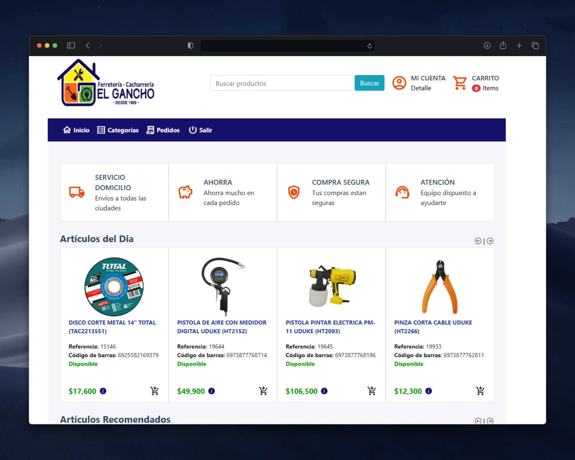Show the browser tab overview
The height and width of the screenshot is (460, 575).
click(535, 46)
